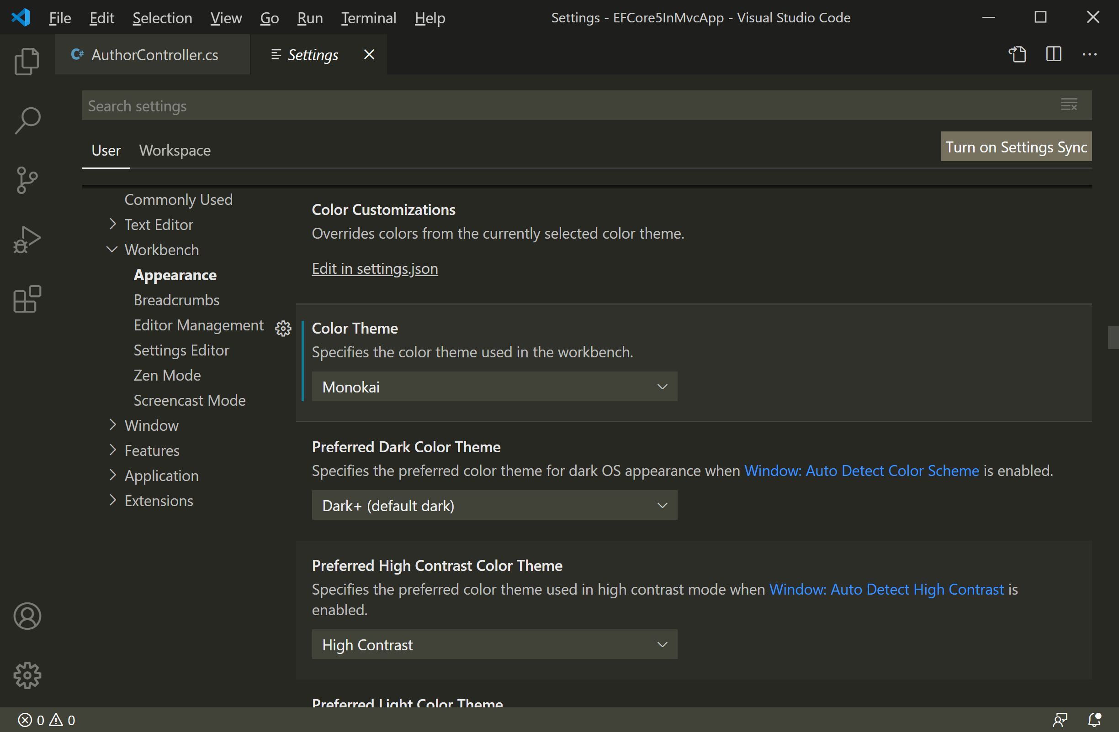
Task: Switch to the Workspace settings tab
Action: click(175, 150)
